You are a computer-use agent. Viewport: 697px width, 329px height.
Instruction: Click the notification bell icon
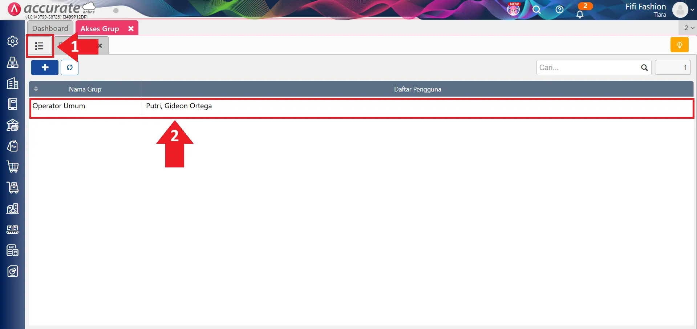click(580, 14)
